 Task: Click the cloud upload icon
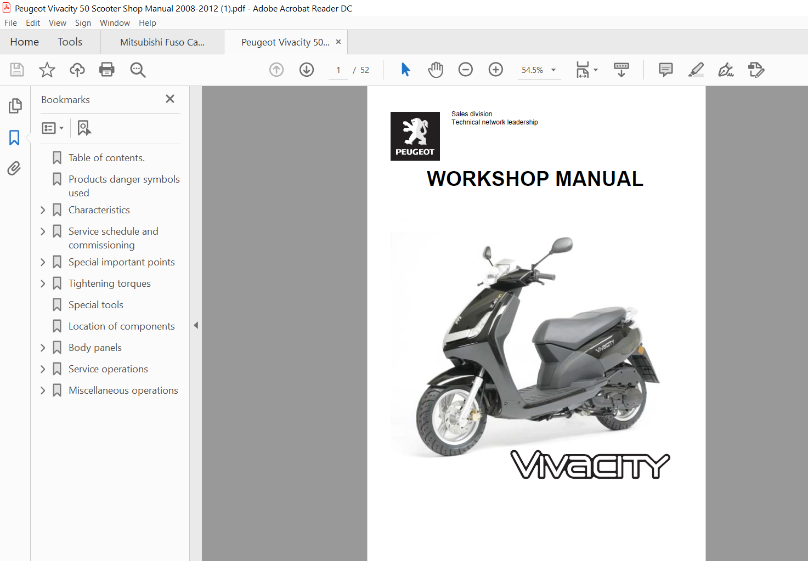click(x=77, y=70)
